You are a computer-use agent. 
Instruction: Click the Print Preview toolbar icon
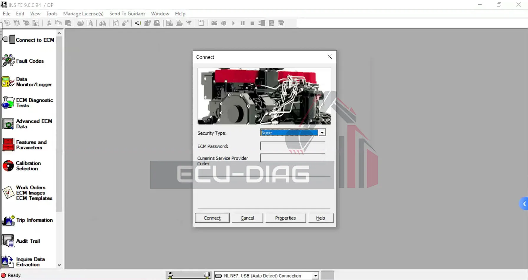90,23
